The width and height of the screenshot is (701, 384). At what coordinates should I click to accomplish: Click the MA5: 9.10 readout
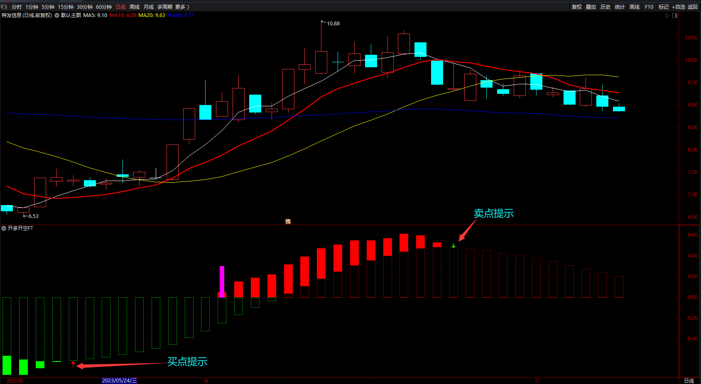[x=95, y=15]
